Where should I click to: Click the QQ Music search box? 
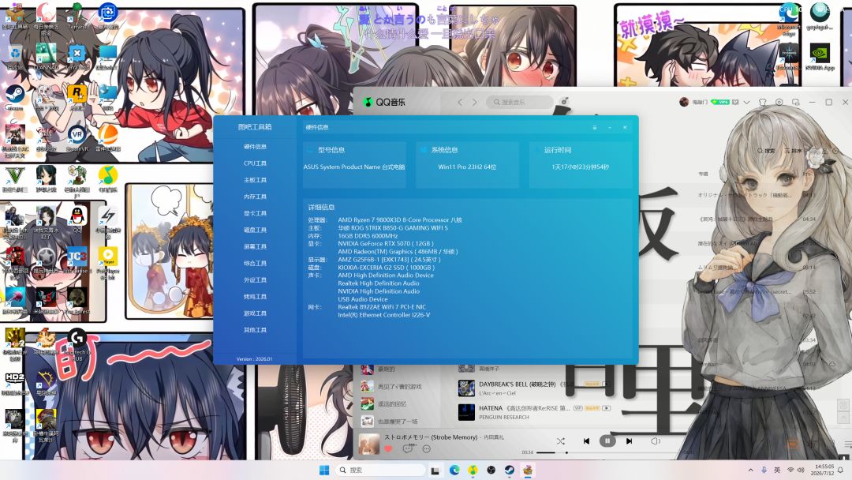(x=520, y=102)
